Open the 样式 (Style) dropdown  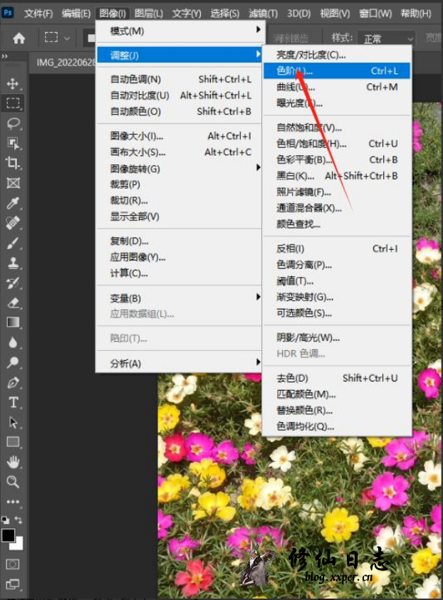[387, 38]
